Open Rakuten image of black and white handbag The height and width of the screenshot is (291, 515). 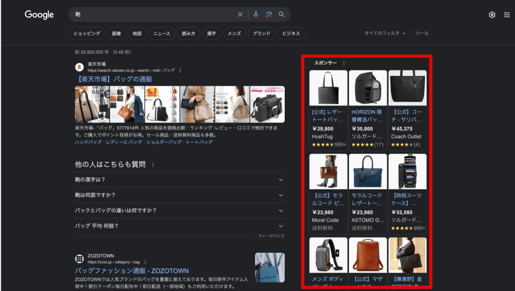[162, 105]
